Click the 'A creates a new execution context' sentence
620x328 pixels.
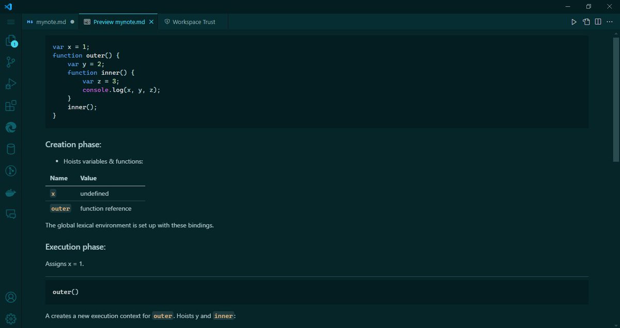[141, 316]
